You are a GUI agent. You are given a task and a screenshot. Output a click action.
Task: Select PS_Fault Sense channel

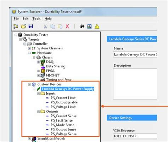62,120
